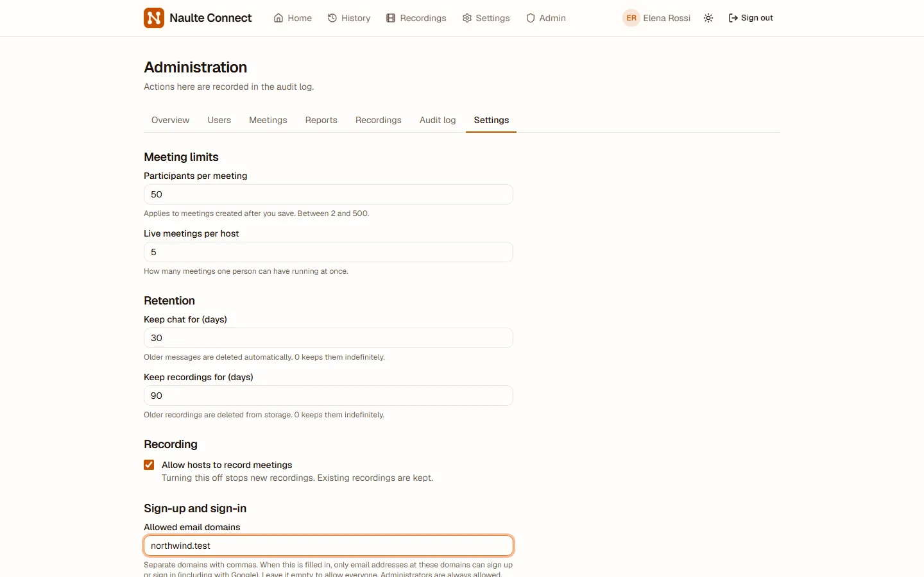The height and width of the screenshot is (577, 924).
Task: Open the Recordings admin tab
Action: [378, 120]
